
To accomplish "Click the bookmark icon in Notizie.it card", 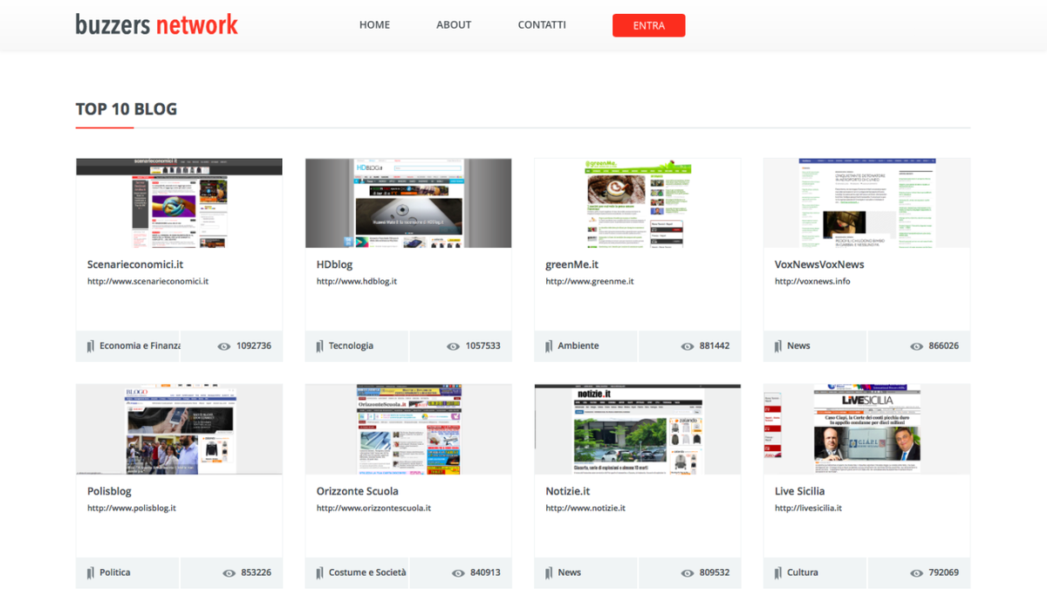I will point(549,573).
